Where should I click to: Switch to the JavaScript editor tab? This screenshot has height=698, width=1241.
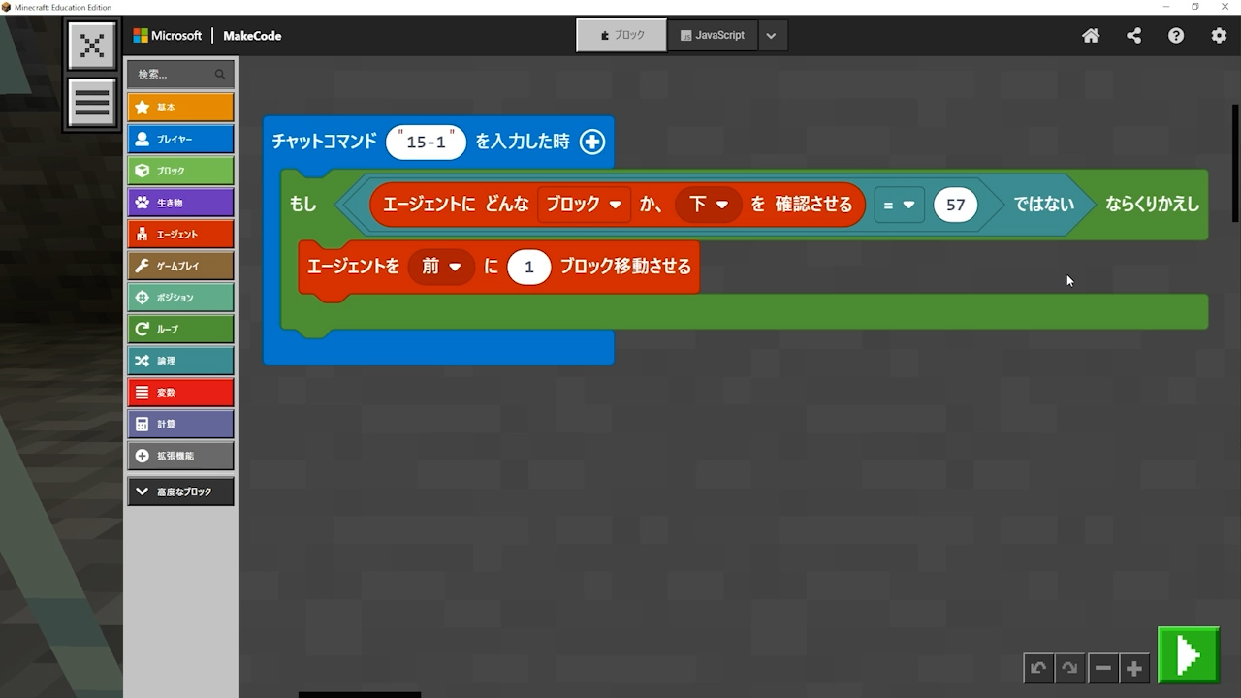click(713, 36)
